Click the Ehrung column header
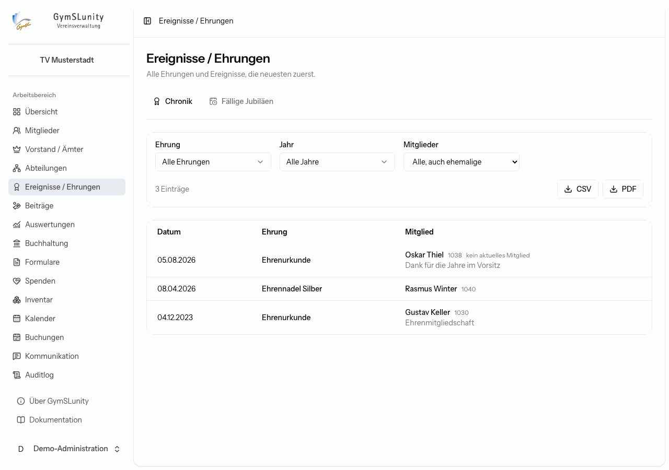This screenshot has width=669, height=470. [x=274, y=232]
